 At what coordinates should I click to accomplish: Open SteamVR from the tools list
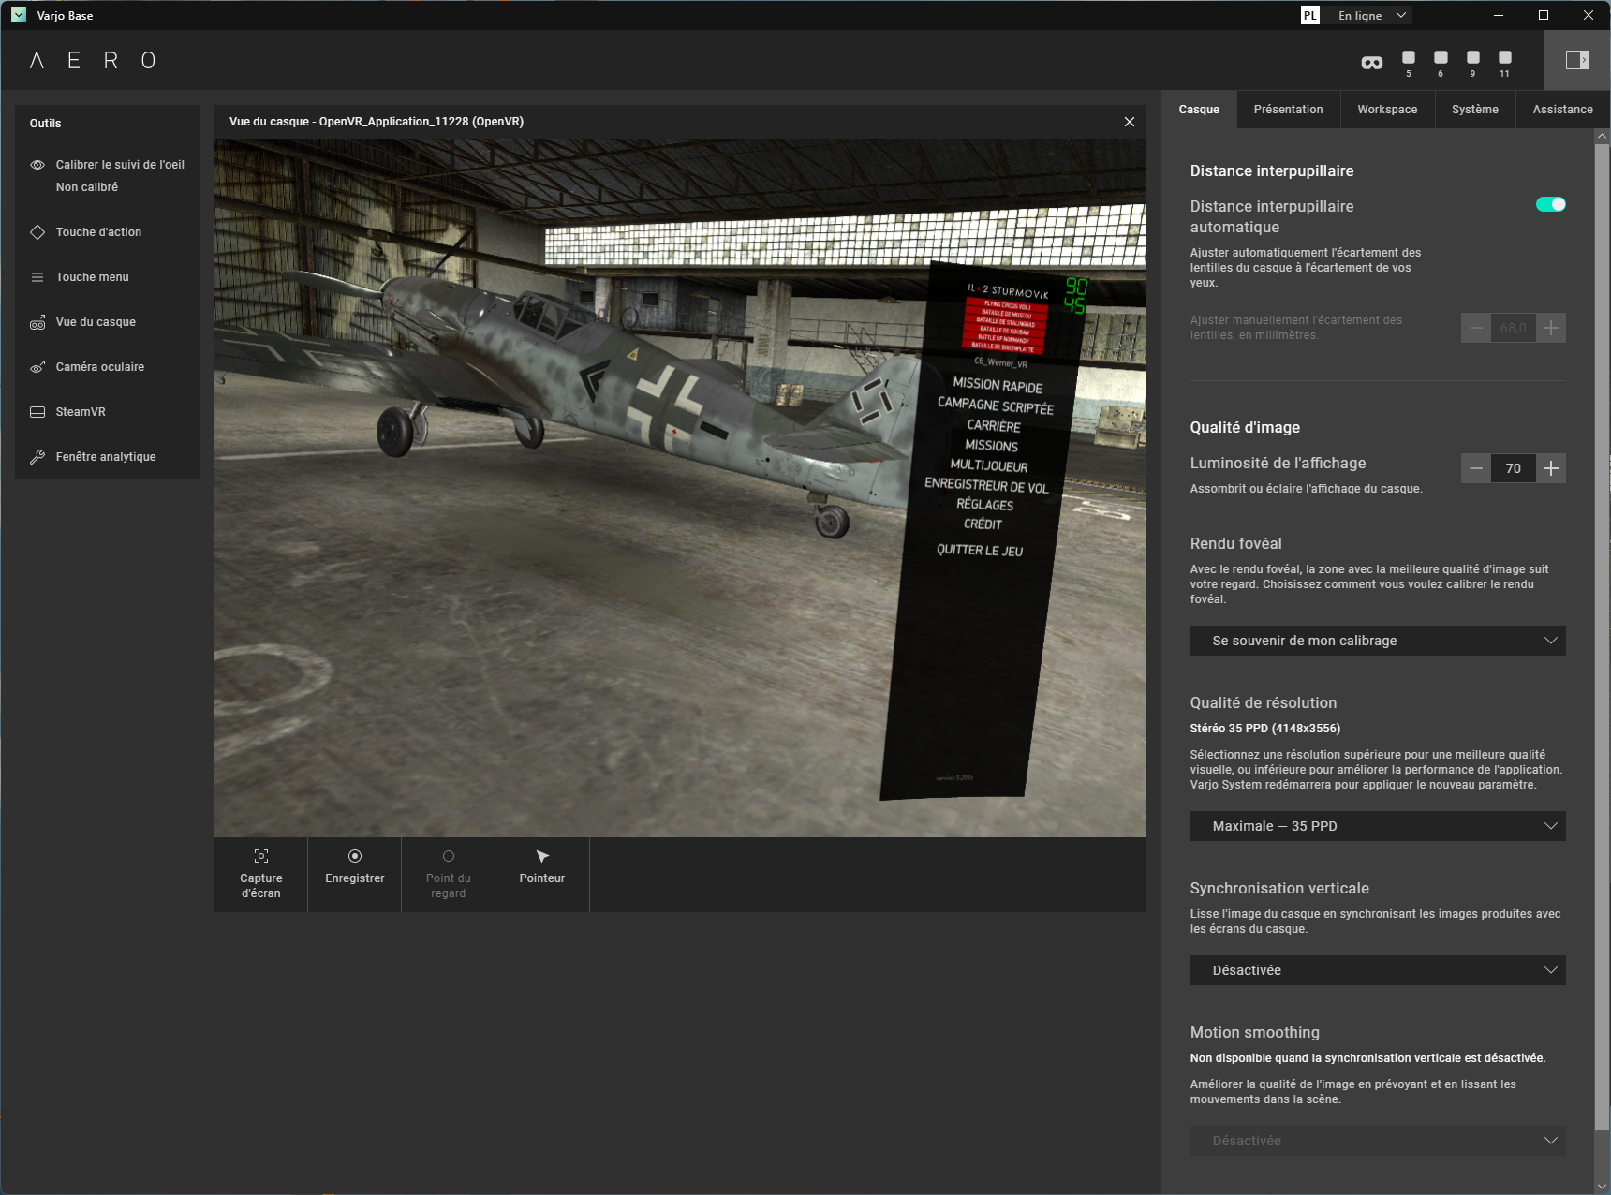80,412
